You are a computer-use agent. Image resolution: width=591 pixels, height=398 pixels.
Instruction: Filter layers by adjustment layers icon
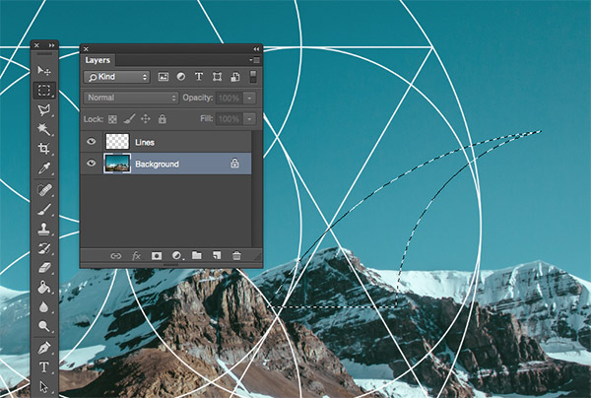pos(181,77)
